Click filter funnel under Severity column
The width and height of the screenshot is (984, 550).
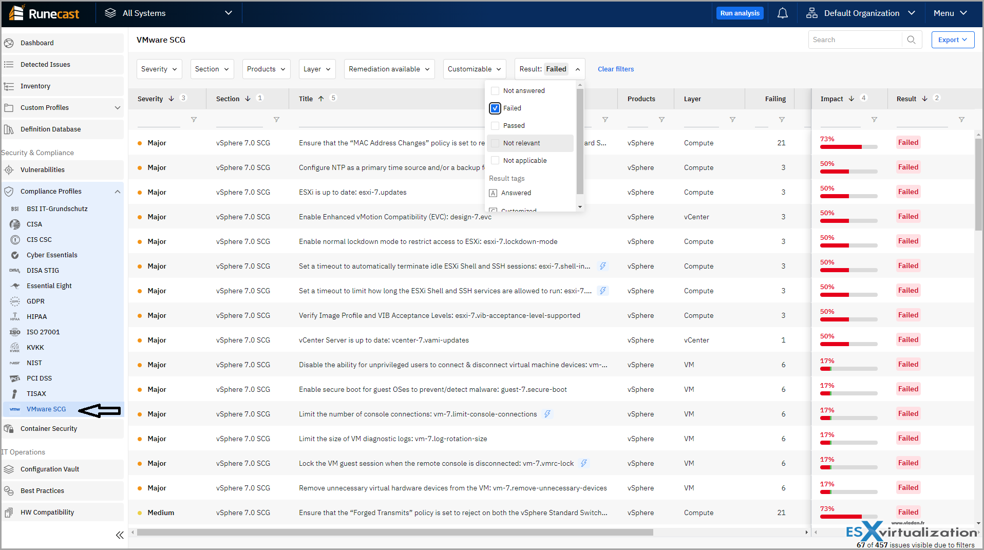pyautogui.click(x=194, y=120)
